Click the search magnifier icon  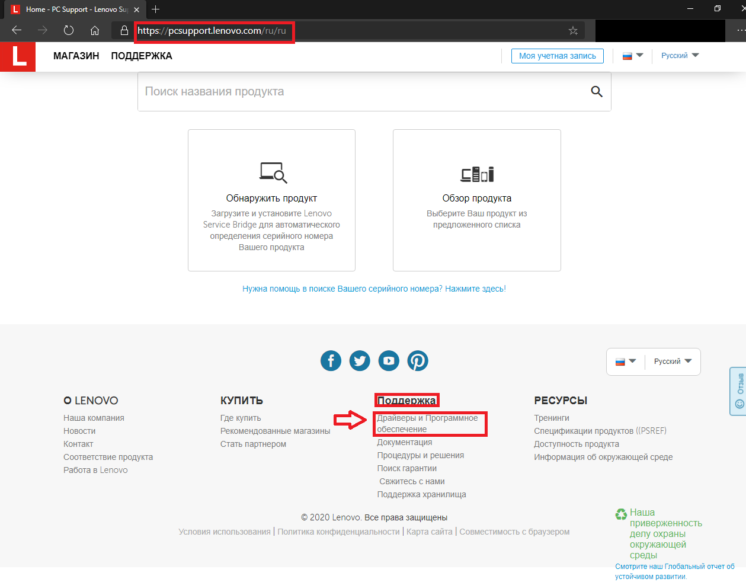597,91
